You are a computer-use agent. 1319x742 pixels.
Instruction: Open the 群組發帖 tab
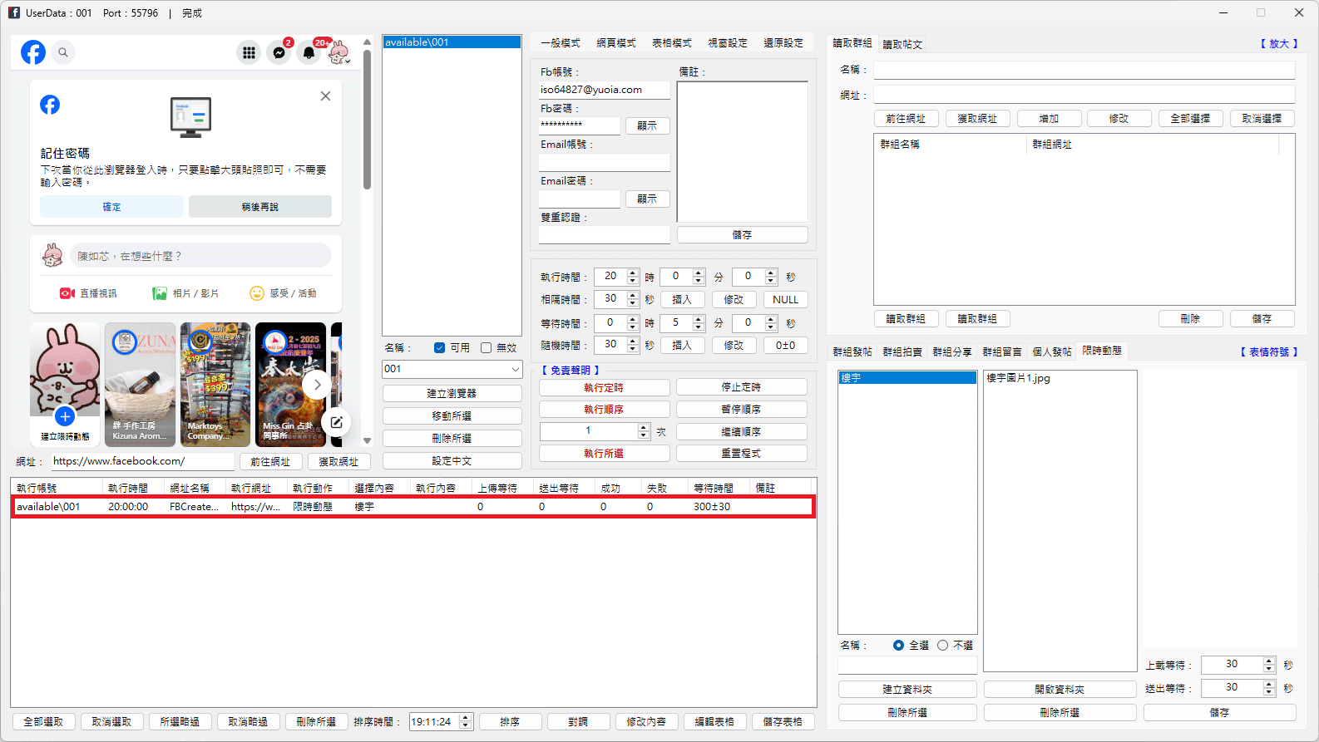pos(852,352)
